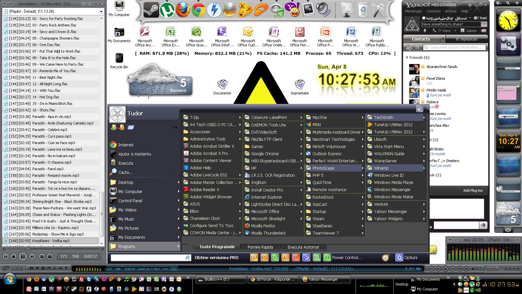Open the sidebar gear settings menu
Screen dimensions: 522x294
[x=499, y=3]
